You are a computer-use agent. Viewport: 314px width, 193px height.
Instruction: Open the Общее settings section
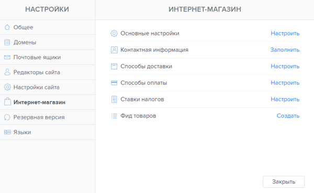point(48,27)
